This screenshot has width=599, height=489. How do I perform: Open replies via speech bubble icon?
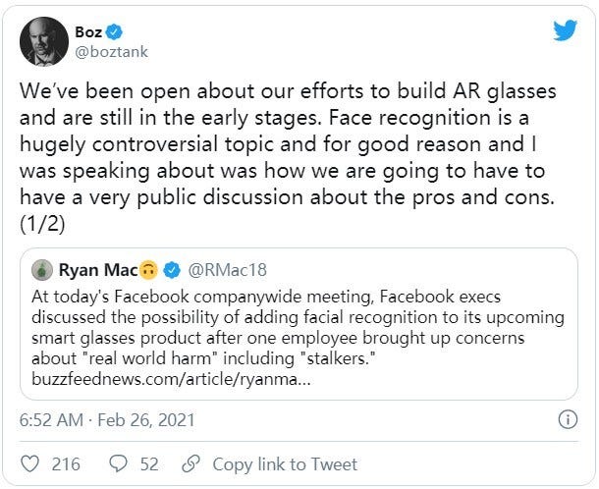pyautogui.click(x=120, y=463)
